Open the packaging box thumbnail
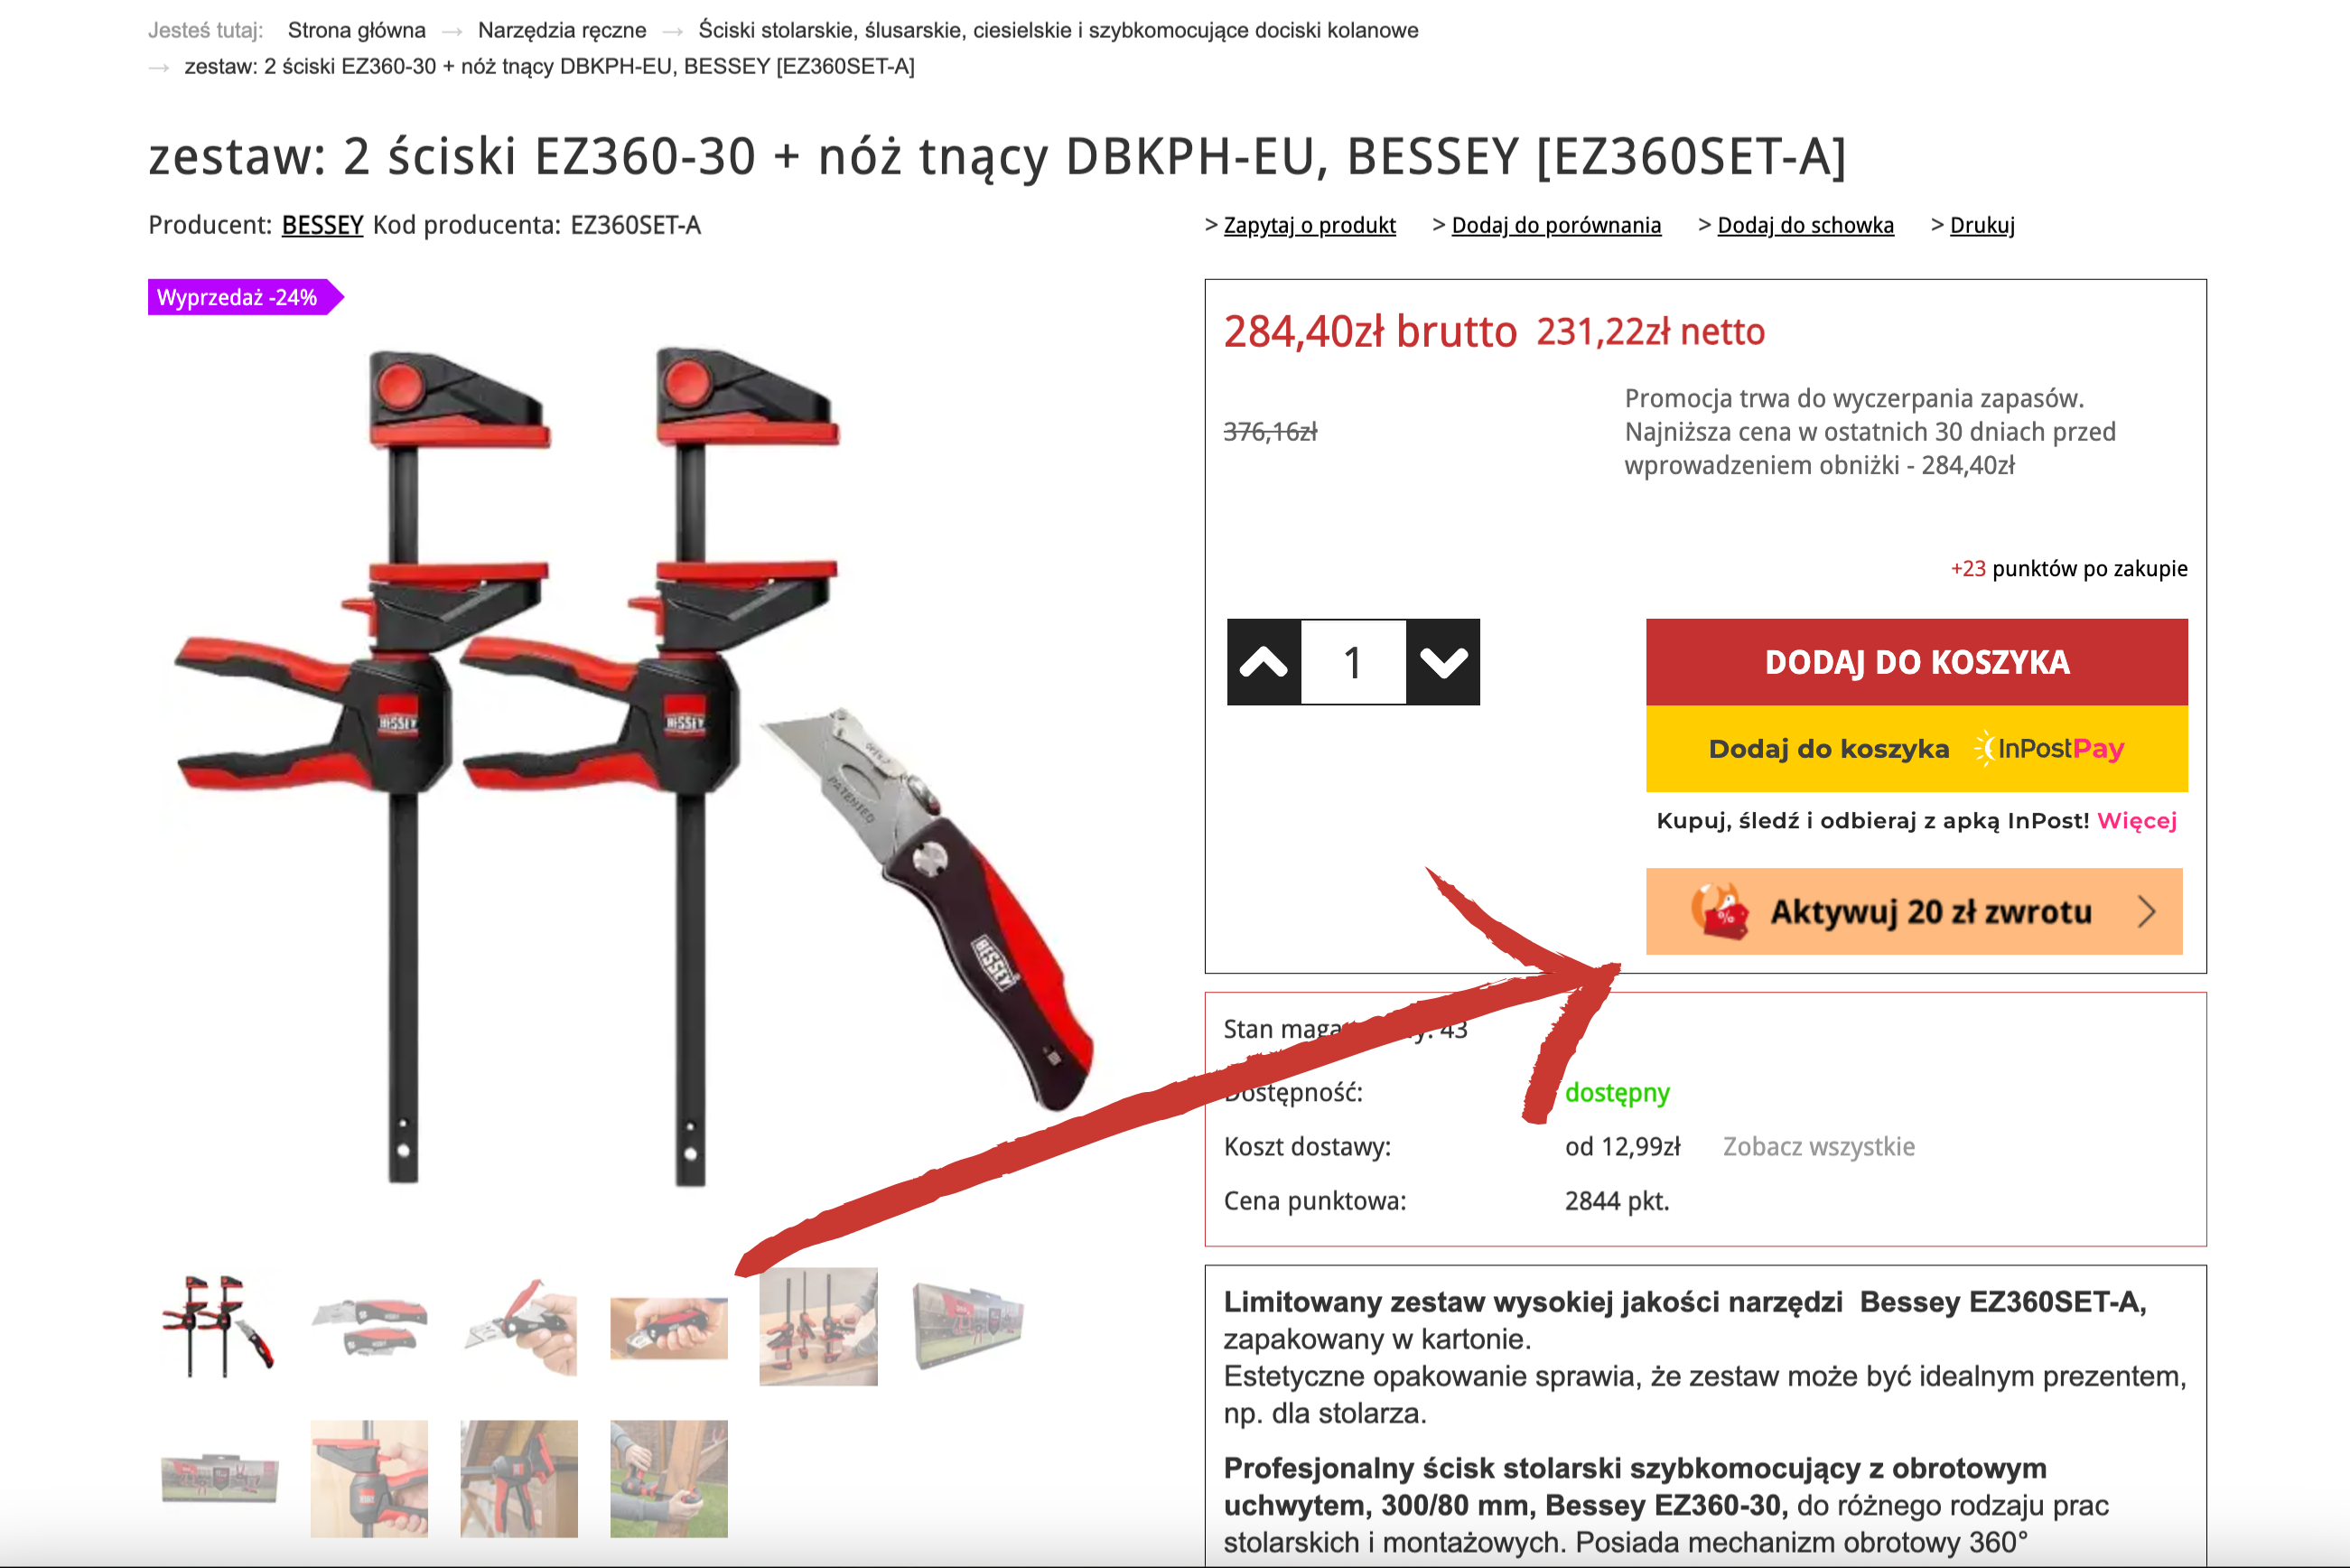 click(968, 1326)
